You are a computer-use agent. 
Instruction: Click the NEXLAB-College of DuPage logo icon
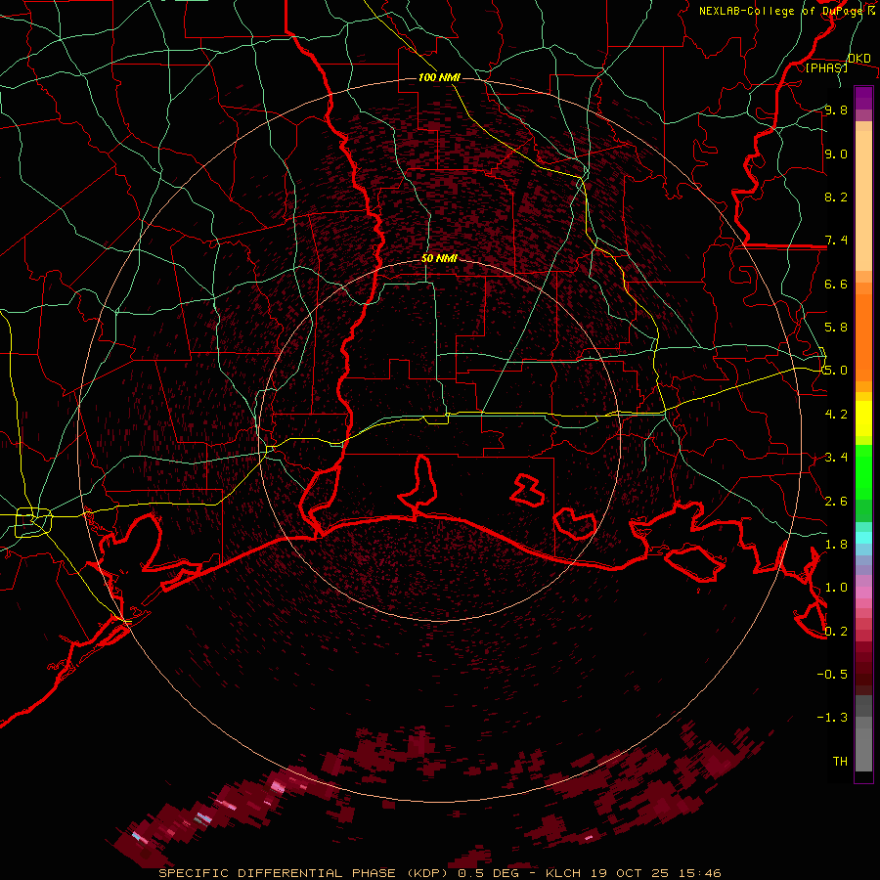coord(872,11)
